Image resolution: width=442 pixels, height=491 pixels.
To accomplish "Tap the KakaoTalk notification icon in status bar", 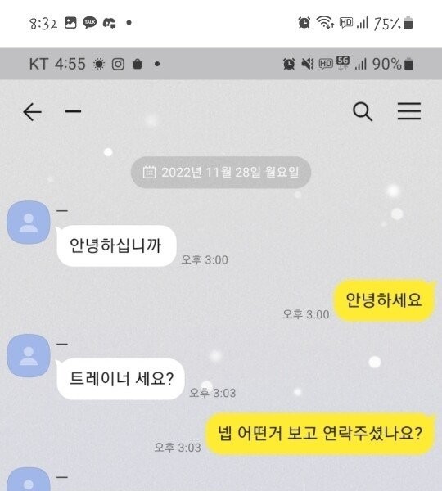I will 90,23.
